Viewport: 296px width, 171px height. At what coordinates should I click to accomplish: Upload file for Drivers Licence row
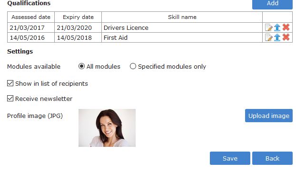coord(277,27)
